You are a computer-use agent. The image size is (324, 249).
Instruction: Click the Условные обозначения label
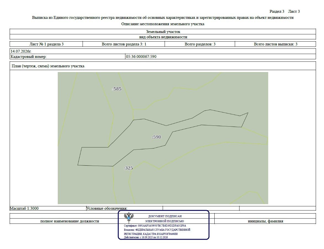[x=107, y=208]
